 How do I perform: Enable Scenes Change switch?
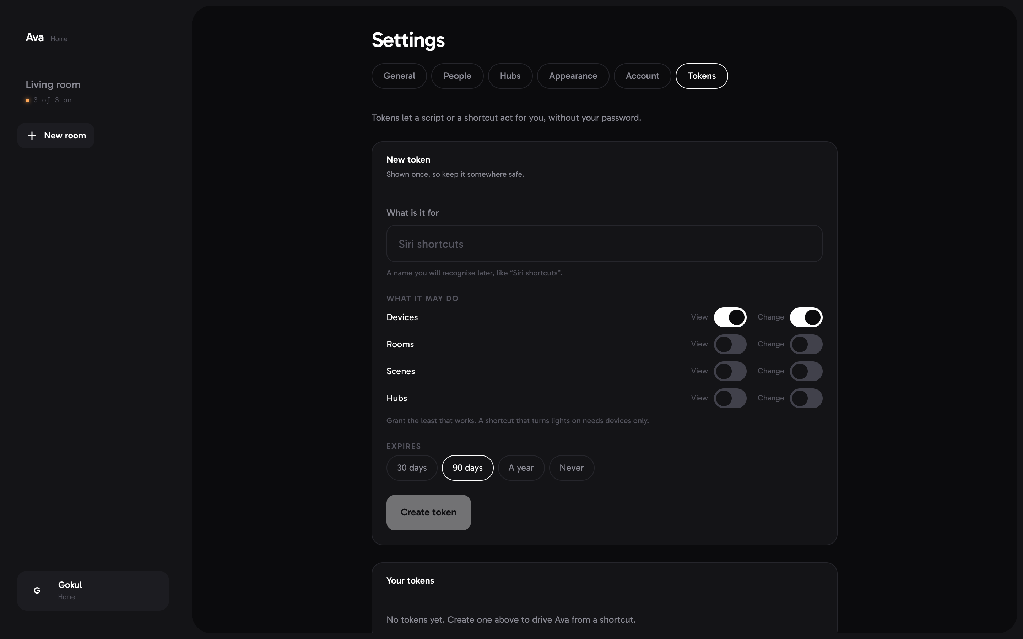(x=806, y=371)
